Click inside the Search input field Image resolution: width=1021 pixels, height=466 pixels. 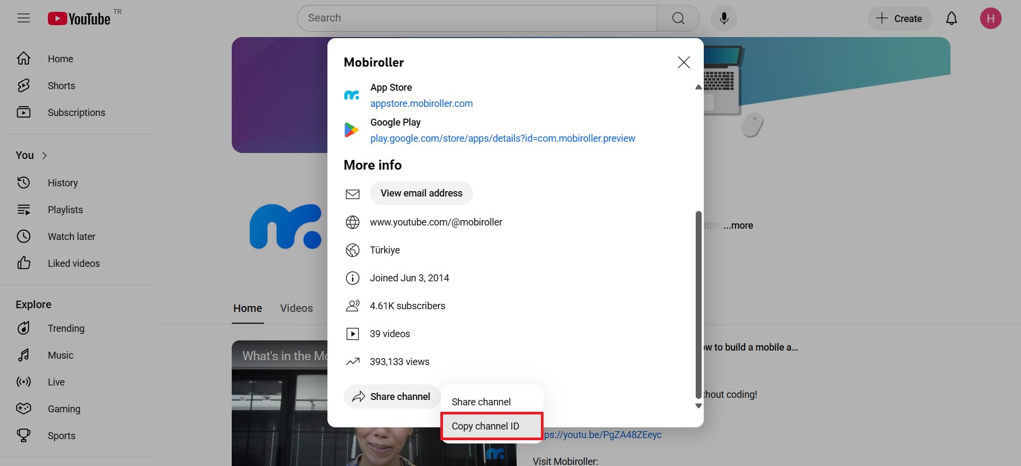point(477,18)
